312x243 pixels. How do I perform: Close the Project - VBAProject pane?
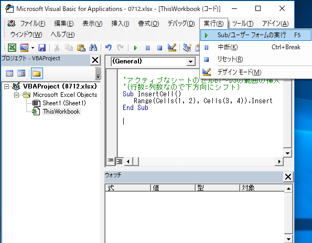click(95, 60)
